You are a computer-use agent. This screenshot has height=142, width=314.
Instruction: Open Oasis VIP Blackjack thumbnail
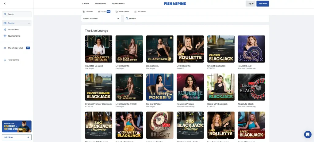[x=221, y=87]
